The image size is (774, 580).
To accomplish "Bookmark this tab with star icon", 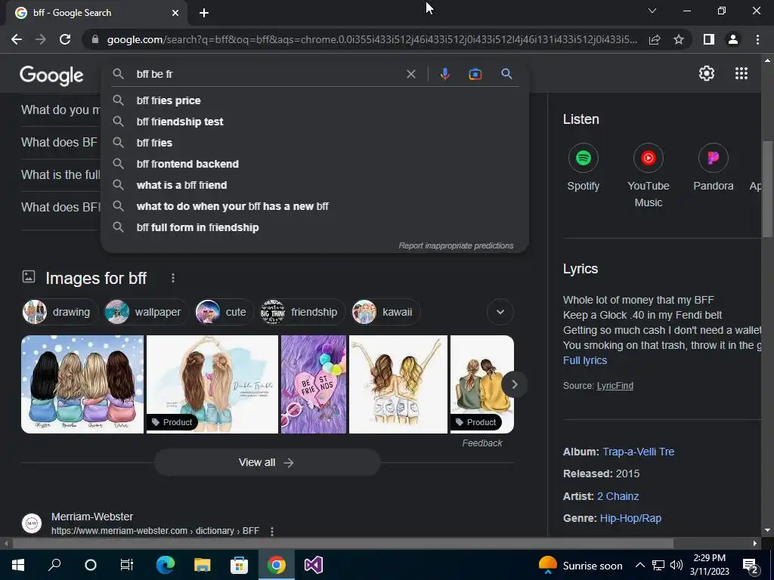I will (x=679, y=39).
